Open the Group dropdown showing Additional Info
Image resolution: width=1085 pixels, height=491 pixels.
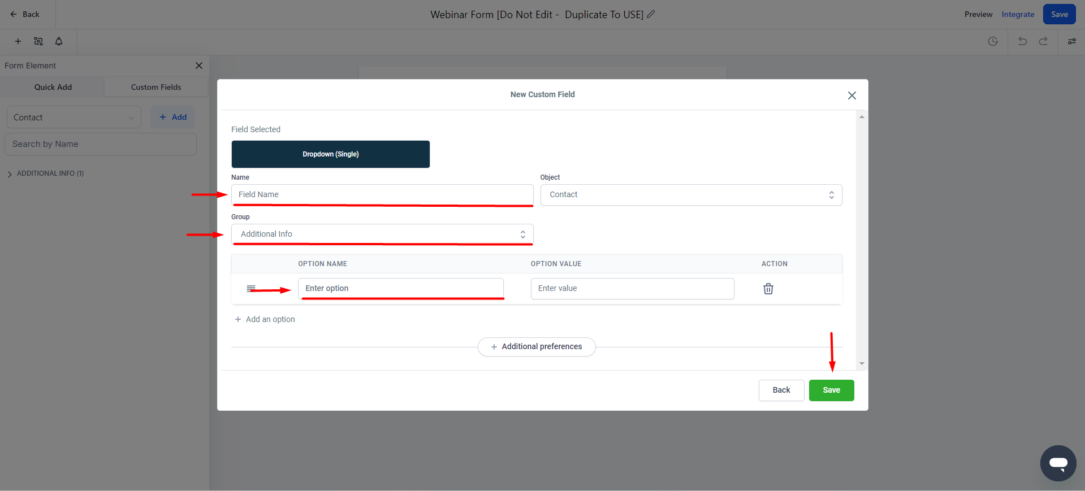click(382, 234)
